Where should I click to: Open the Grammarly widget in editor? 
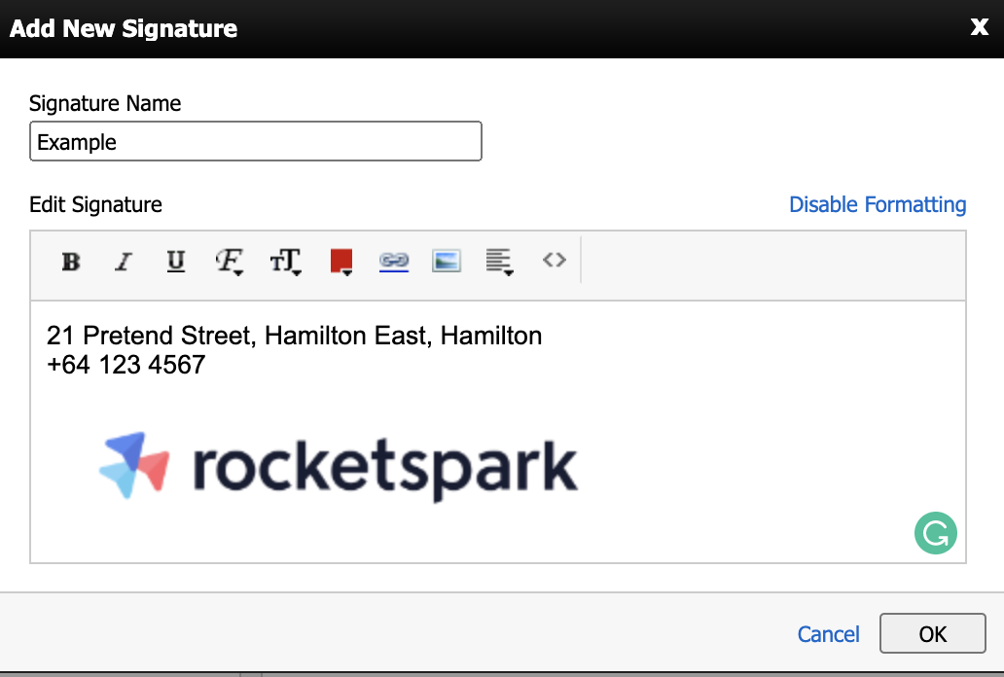[x=936, y=533]
